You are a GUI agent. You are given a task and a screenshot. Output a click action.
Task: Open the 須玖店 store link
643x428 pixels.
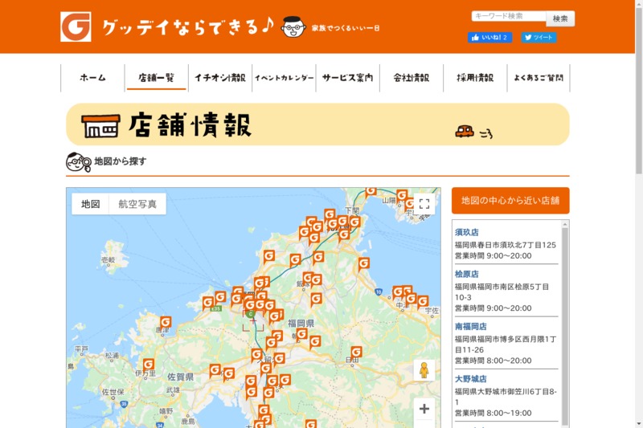pyautogui.click(x=467, y=232)
